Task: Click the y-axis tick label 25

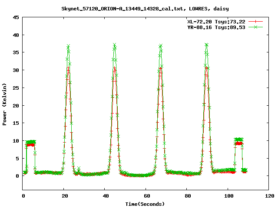Action: [x=16, y=88]
